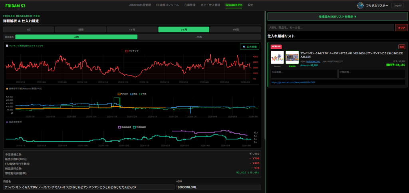Focus the ASIN、商品名、モール名 search field
This screenshot has width=409, height=193.
(331, 28)
